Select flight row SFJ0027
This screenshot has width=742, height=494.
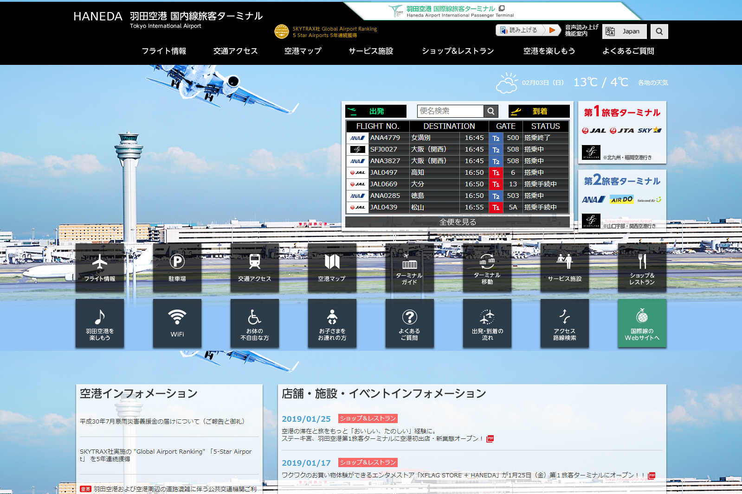458,149
